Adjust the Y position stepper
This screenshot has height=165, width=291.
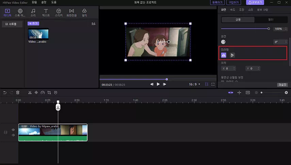coord(258,68)
